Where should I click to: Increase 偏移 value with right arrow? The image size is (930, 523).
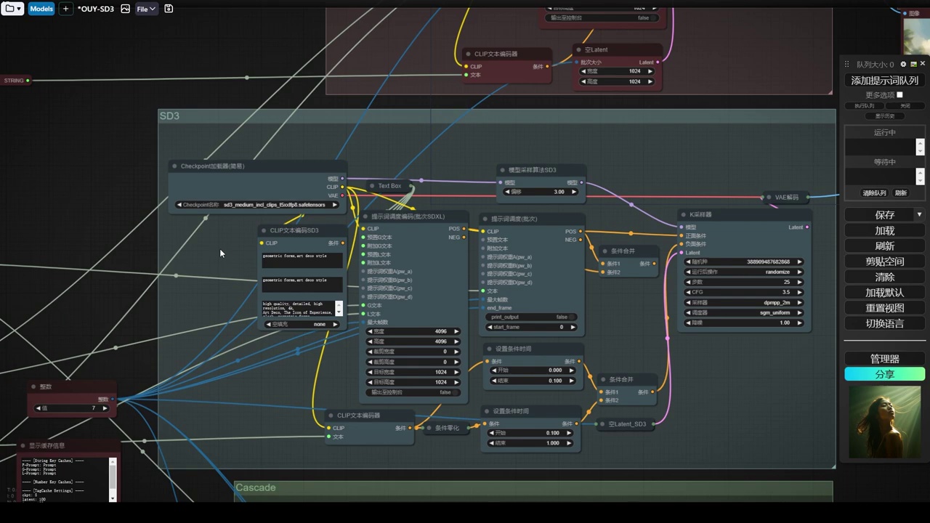(x=573, y=192)
